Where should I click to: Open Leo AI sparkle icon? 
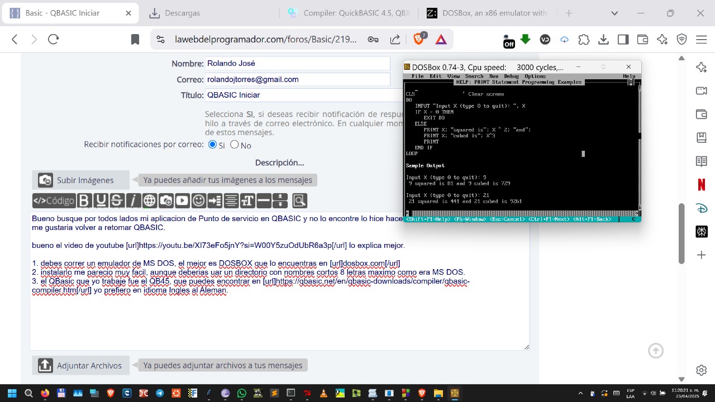point(662,39)
